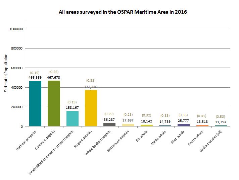Select the 466,569 data label
Viewport: 239px width, 180px height.
click(x=35, y=77)
